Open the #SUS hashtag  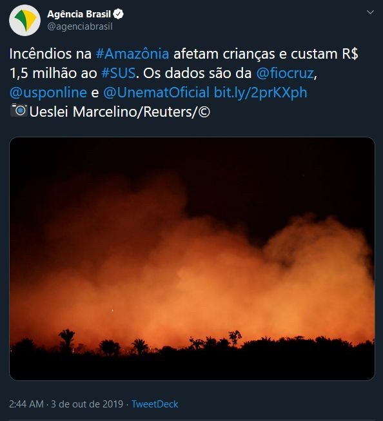coord(119,73)
